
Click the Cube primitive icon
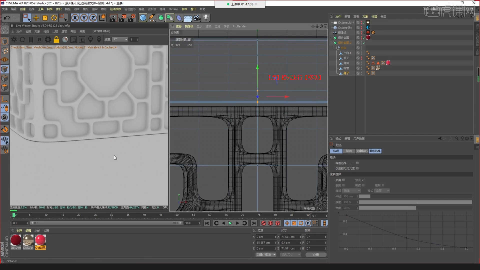pyautogui.click(x=143, y=18)
